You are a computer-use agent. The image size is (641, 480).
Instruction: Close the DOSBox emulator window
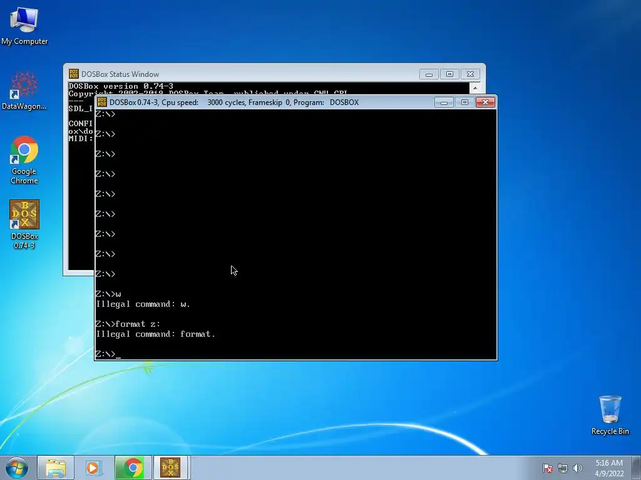[485, 102]
